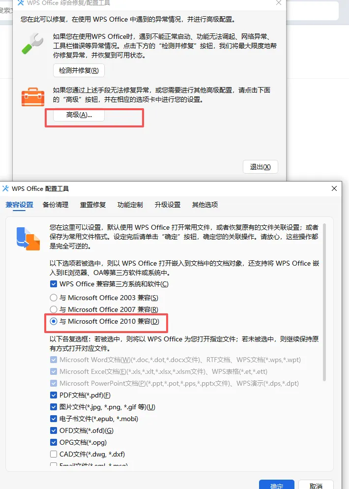
Task: Select 与 Microsoft Office 2007 兼容 option
Action: click(54, 309)
